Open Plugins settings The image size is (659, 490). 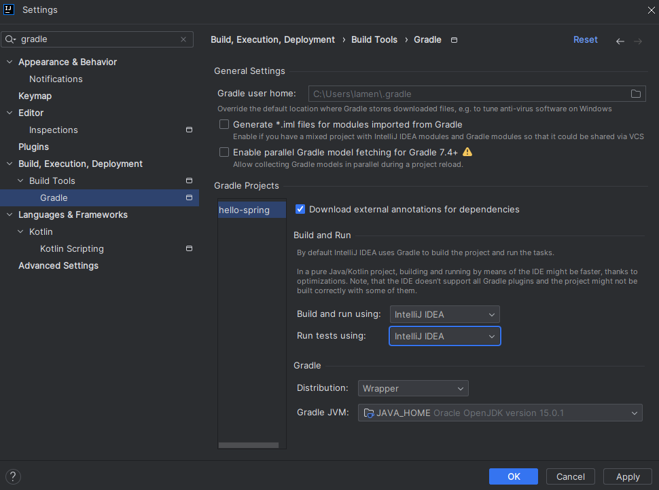(33, 147)
